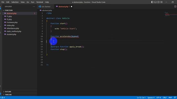Open f1.php in the explorer
Screen dimensions: 177x99
(x=9, y=16)
